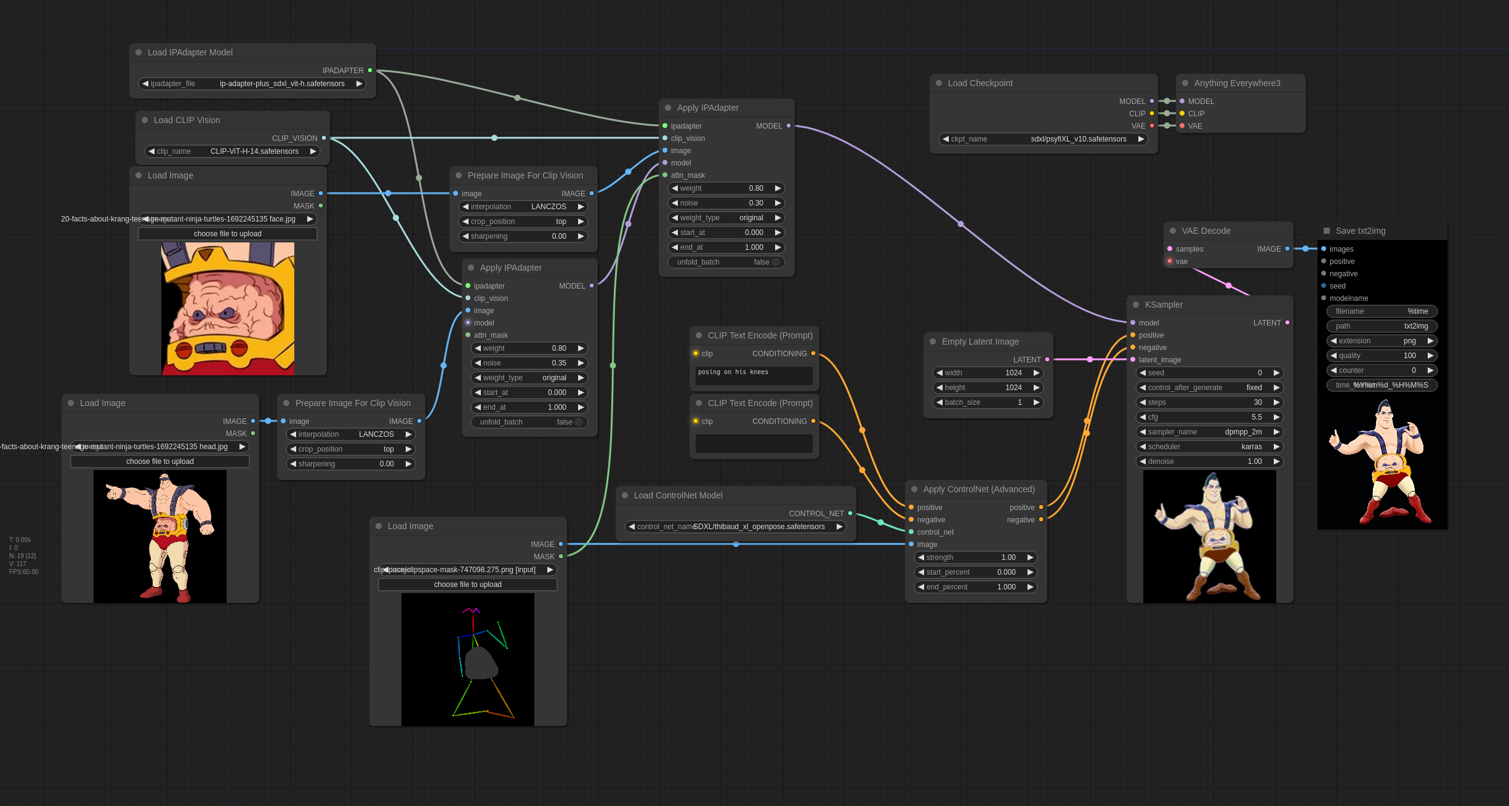Open the scheduler karras dropdown
The image size is (1509, 806).
pos(1210,447)
